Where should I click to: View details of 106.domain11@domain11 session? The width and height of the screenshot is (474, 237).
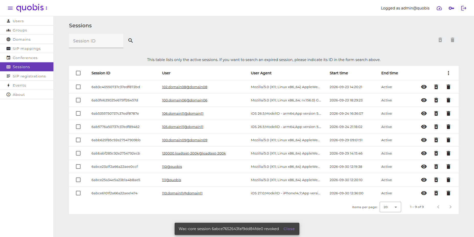coord(424,113)
